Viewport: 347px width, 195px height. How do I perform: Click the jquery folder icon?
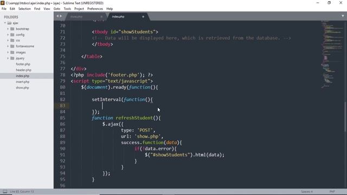(x=12, y=58)
